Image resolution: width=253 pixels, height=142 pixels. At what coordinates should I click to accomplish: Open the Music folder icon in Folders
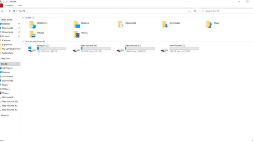click(209, 25)
